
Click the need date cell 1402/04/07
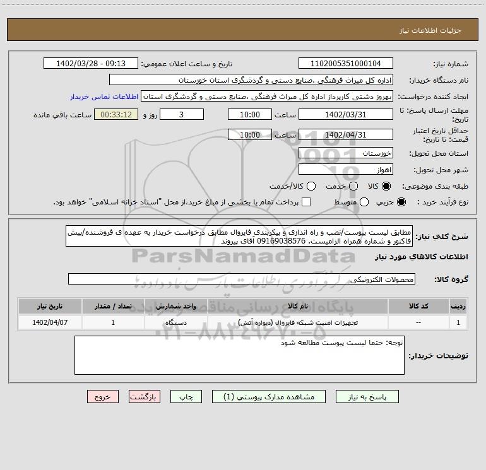(x=50, y=322)
